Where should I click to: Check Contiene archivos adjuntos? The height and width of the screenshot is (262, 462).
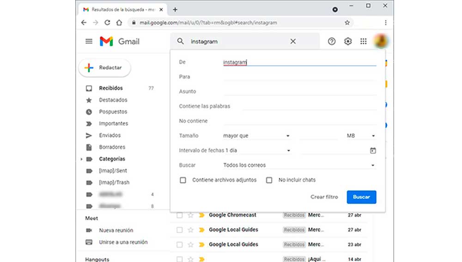tap(183, 180)
